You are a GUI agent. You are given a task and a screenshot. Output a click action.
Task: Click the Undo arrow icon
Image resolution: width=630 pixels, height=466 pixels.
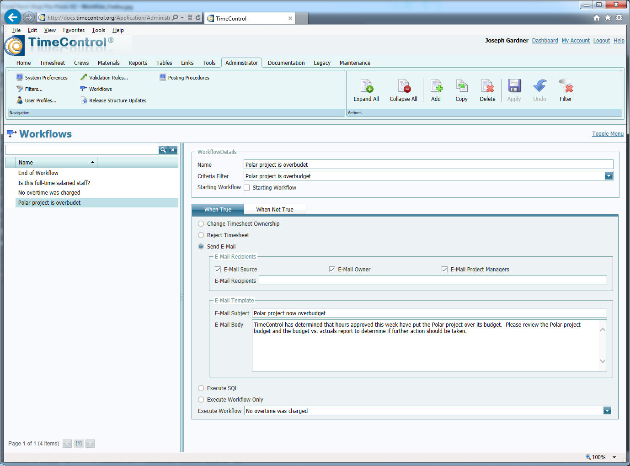pos(539,86)
